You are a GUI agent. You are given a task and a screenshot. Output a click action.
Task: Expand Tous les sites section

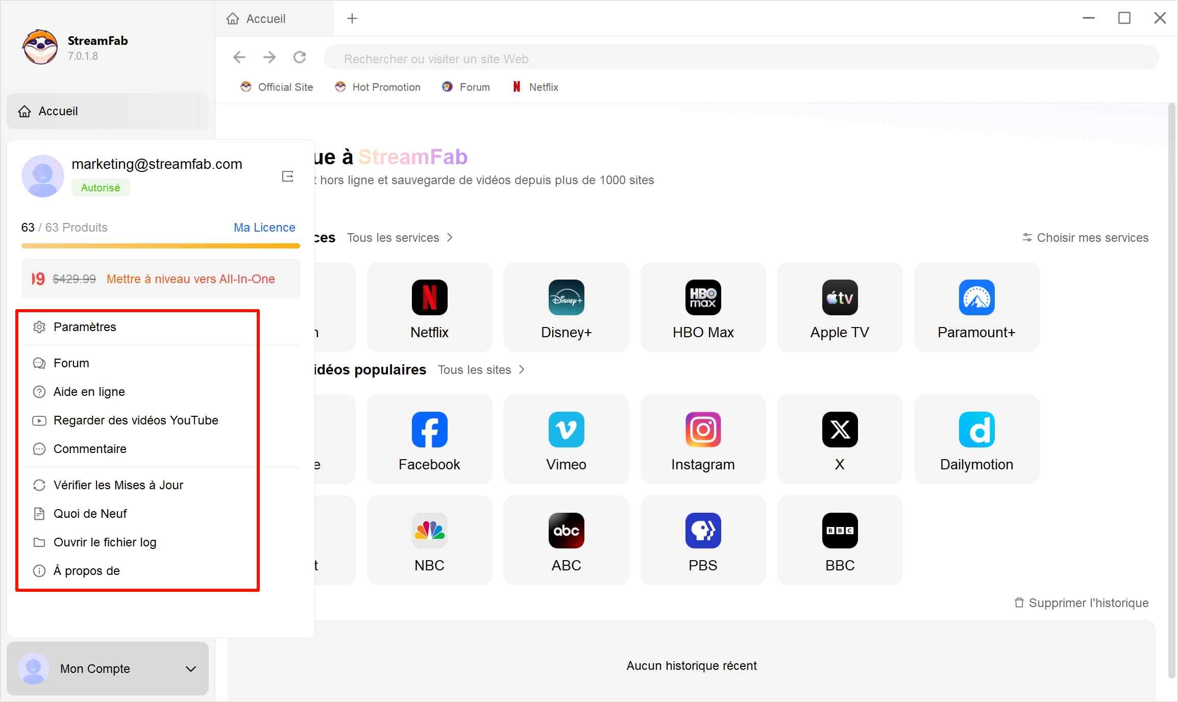click(x=474, y=369)
